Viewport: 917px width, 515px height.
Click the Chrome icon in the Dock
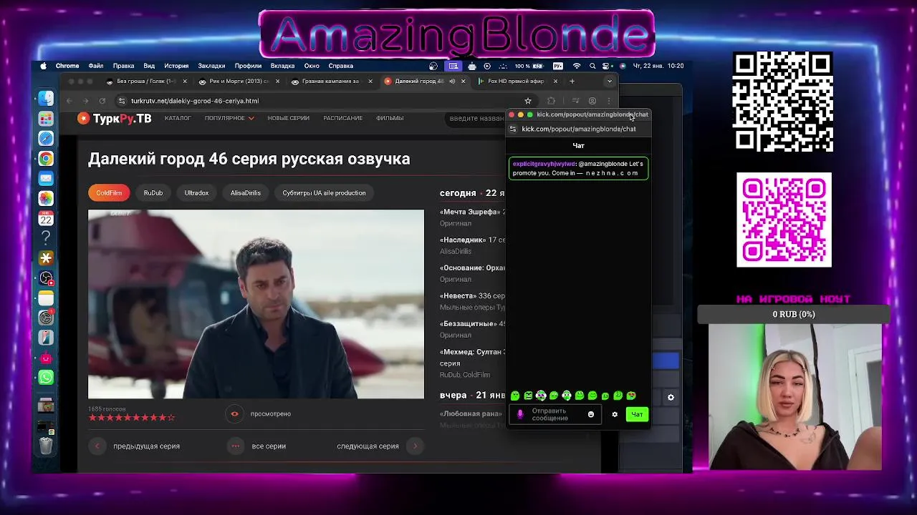coord(46,159)
